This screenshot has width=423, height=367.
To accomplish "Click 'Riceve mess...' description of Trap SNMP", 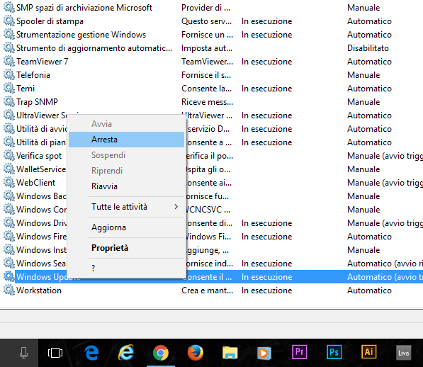I will point(207,102).
